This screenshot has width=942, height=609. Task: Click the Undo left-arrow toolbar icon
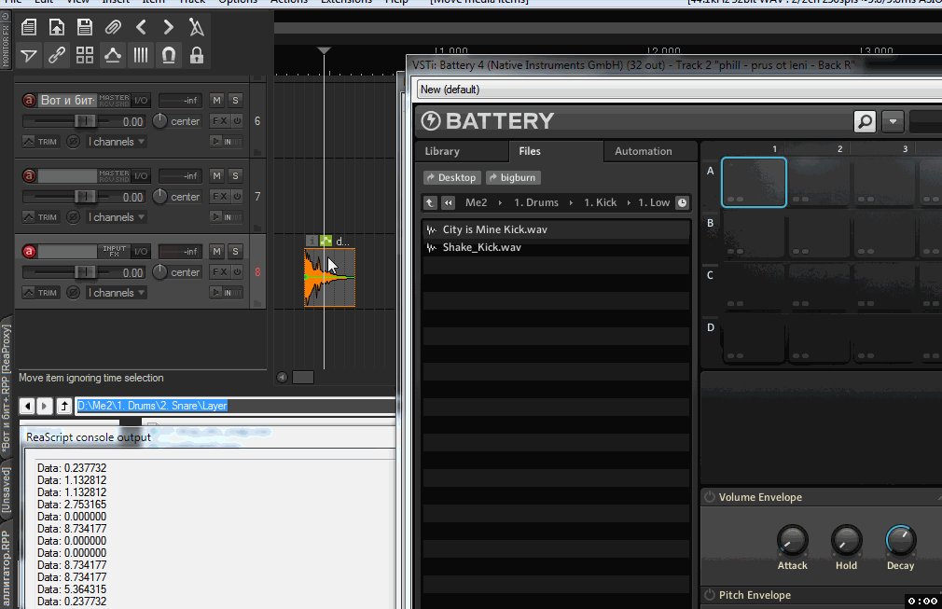141,27
